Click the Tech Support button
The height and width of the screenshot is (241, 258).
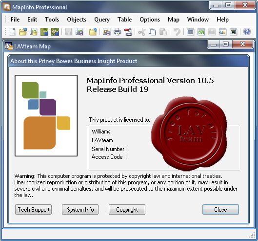[x=33, y=210]
